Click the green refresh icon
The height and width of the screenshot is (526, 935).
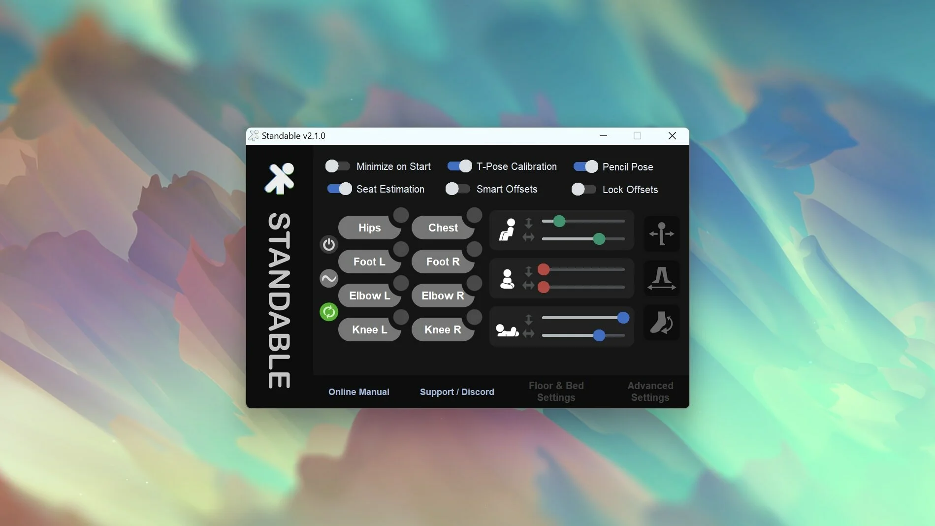[x=329, y=312]
